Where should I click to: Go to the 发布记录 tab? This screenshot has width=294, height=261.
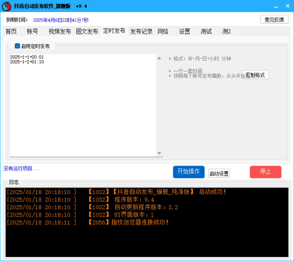[141, 31]
